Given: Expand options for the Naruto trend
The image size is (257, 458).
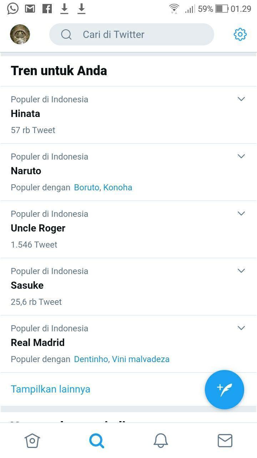Looking at the screenshot, I should [241, 156].
